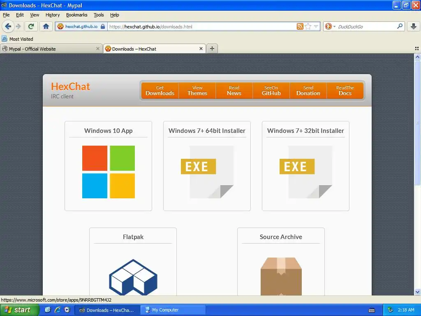Click the Windows 7+ 32bit Installer EXE icon
Image resolution: width=421 pixels, height=316 pixels.
coord(305,172)
